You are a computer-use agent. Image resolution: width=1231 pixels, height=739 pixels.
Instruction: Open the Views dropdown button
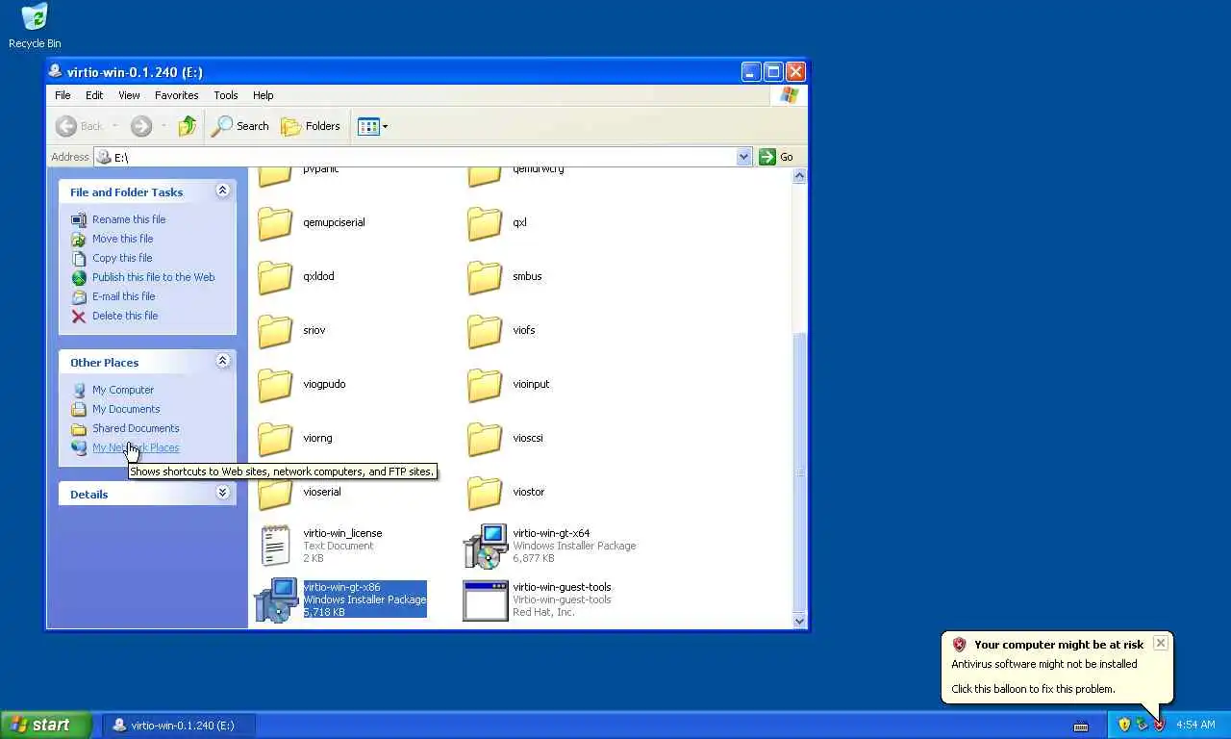(x=373, y=126)
